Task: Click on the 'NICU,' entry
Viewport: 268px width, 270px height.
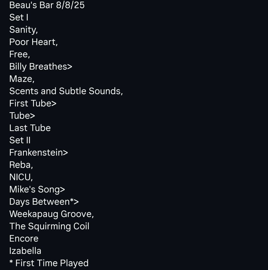Action: [21, 177]
